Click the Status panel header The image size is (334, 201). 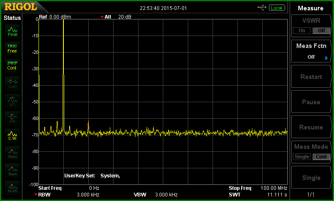tap(12, 18)
